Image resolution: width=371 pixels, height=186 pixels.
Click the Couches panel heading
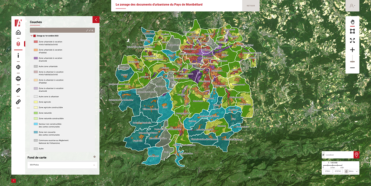pyautogui.click(x=36, y=22)
